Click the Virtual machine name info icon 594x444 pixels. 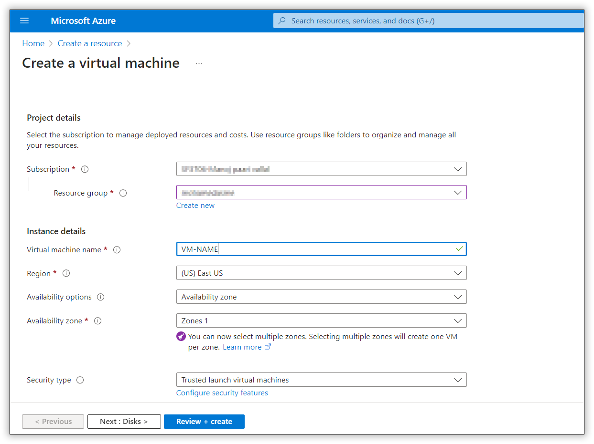click(x=117, y=250)
